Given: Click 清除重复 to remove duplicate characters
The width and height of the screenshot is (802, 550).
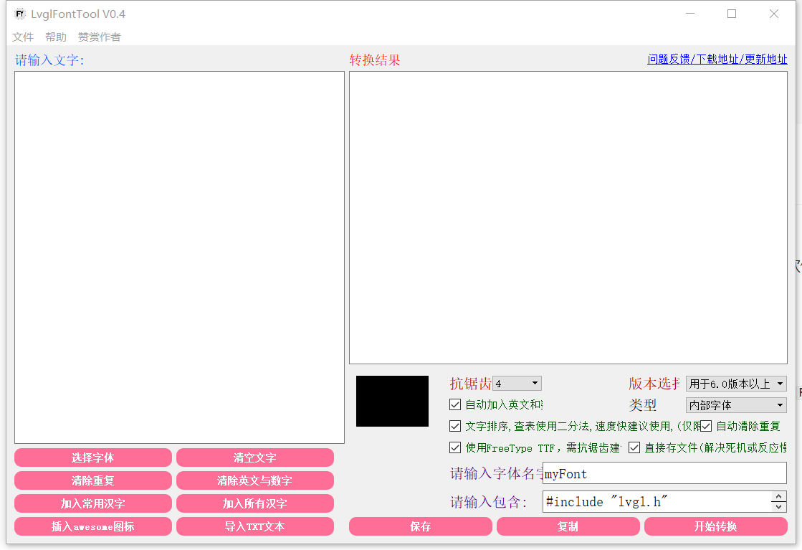Looking at the screenshot, I should click(92, 480).
